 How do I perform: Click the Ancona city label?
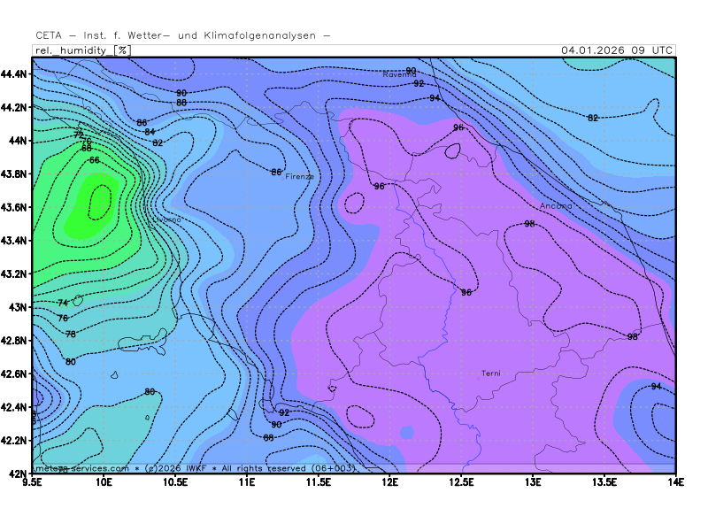tap(556, 206)
